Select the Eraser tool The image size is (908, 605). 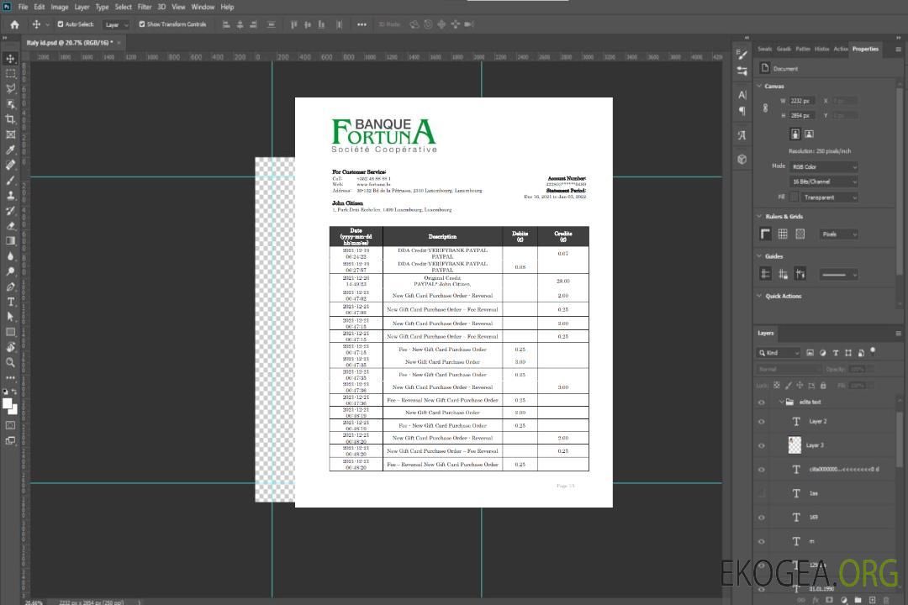pos(10,226)
